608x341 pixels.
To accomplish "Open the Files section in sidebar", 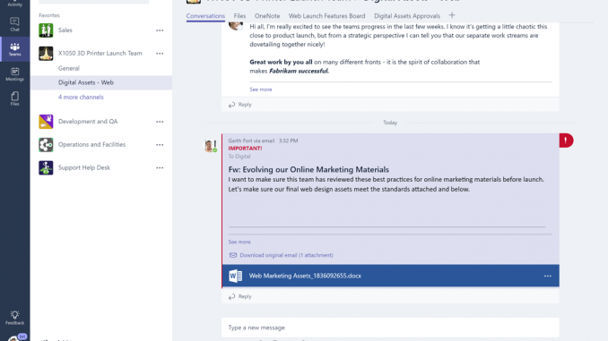I will [x=14, y=98].
